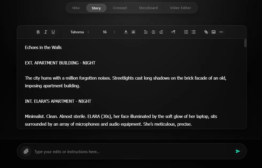Click line starting 'surrounded by an array'
This screenshot has height=168, width=262.
click(108, 124)
